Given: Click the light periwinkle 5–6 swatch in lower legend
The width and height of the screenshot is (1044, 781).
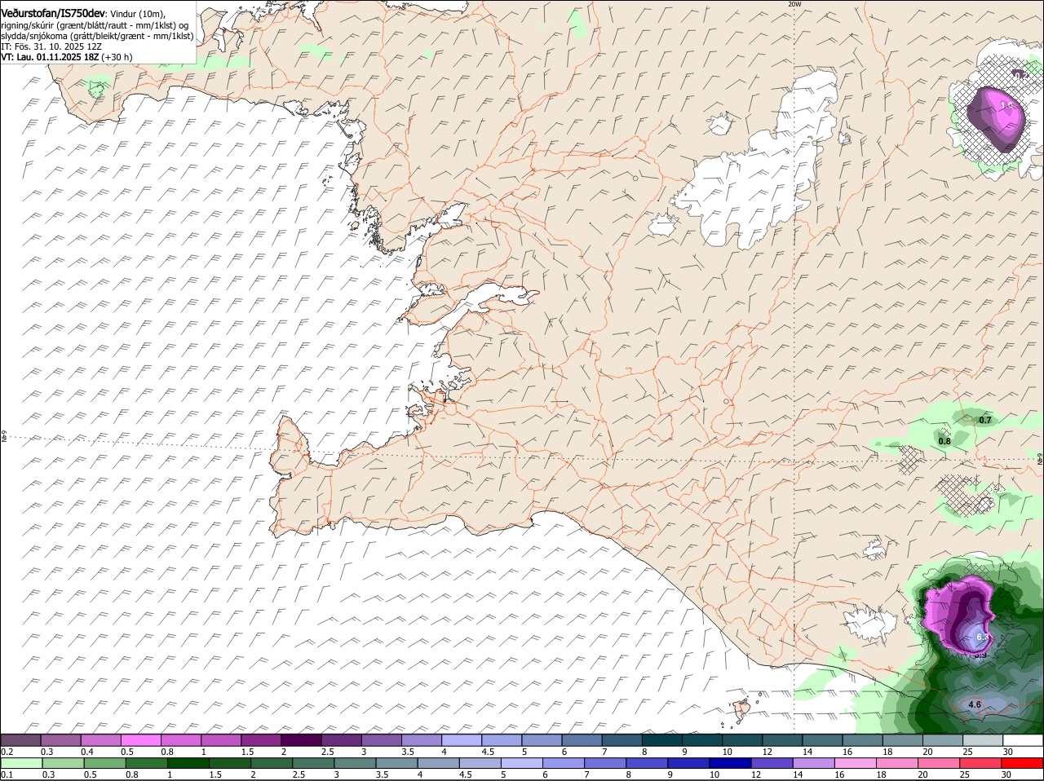Looking at the screenshot, I should (x=523, y=763).
